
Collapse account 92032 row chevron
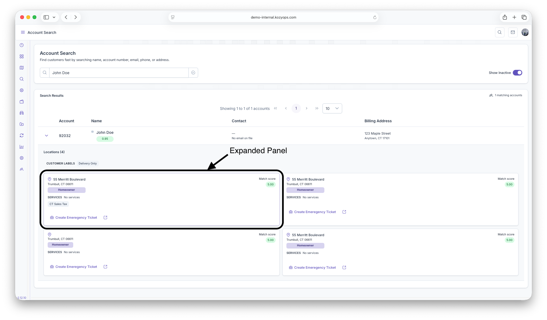[46, 135]
